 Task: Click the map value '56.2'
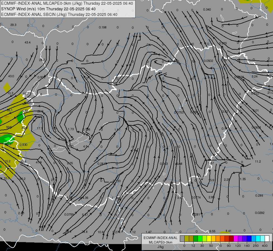[x=23, y=179]
